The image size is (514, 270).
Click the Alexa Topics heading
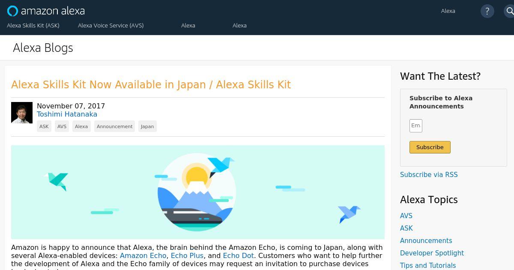coord(429,200)
